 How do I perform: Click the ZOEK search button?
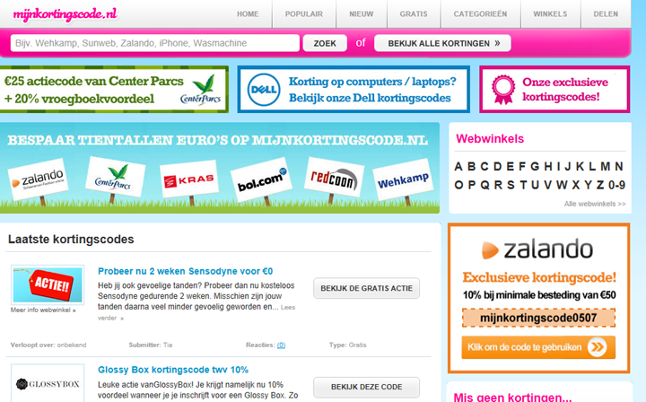pos(325,43)
